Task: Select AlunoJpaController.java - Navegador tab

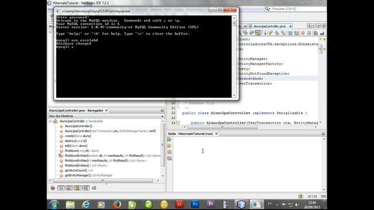Action: point(76,110)
